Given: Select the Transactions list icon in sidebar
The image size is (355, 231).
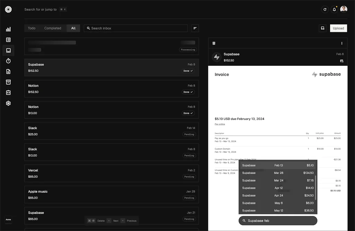Looking at the screenshot, I should coord(8,39).
